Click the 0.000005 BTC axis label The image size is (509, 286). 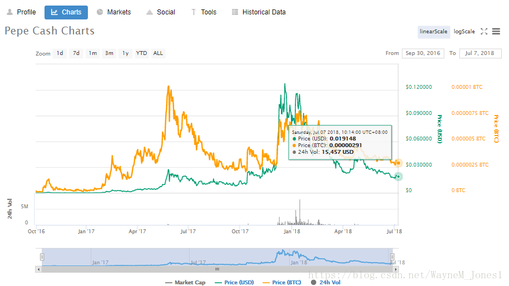[468, 139]
